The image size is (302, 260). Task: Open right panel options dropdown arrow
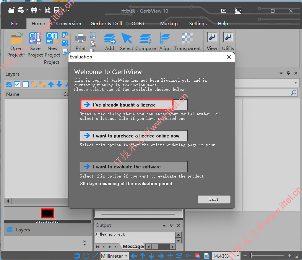281,73
